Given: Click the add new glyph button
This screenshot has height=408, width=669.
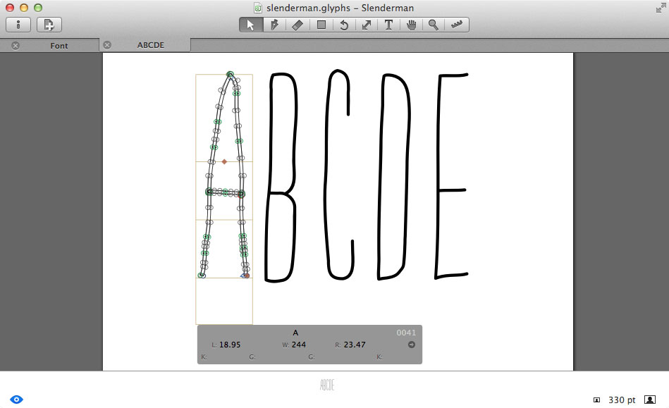Looking at the screenshot, I should [49, 25].
